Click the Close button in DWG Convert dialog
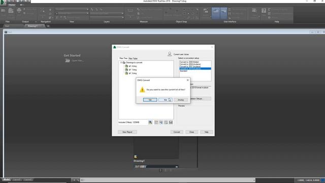 (x=191, y=132)
